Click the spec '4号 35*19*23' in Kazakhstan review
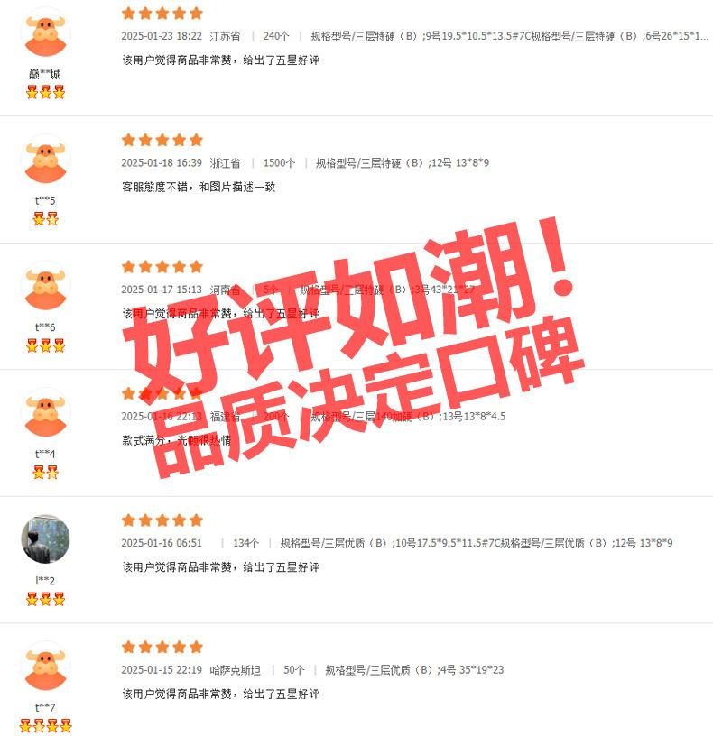 coord(472,670)
